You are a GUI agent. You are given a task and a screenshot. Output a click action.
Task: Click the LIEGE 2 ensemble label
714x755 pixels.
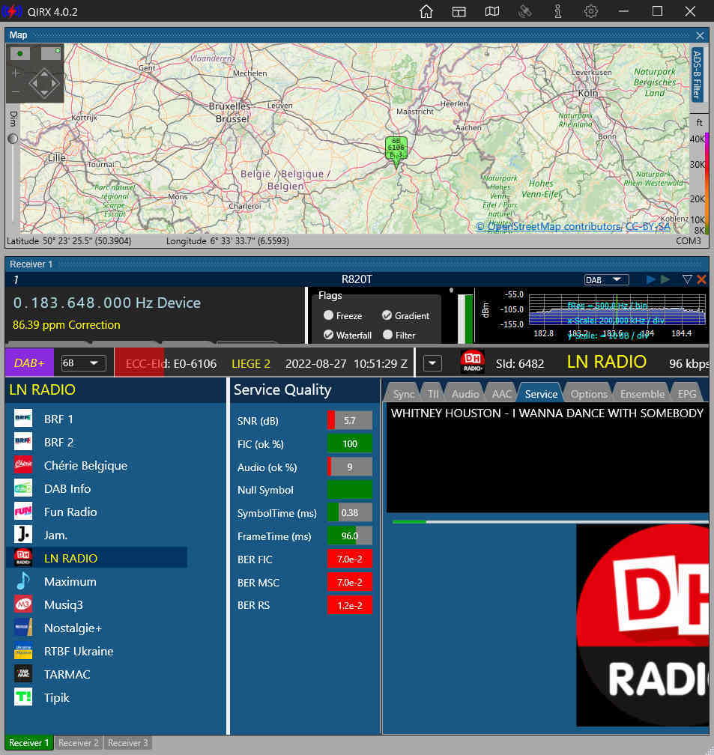[x=251, y=363]
